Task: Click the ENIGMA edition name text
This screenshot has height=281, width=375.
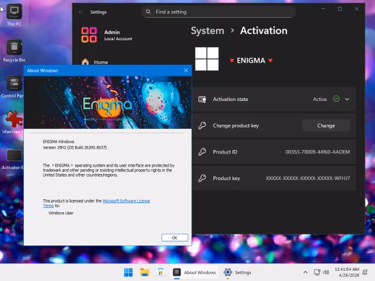Action: [x=251, y=61]
